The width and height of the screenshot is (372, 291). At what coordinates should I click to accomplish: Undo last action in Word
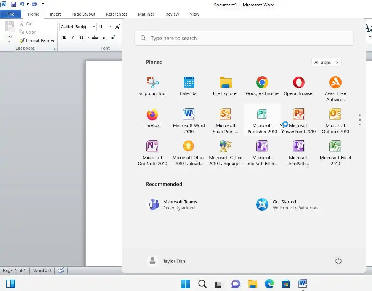pos(22,4)
